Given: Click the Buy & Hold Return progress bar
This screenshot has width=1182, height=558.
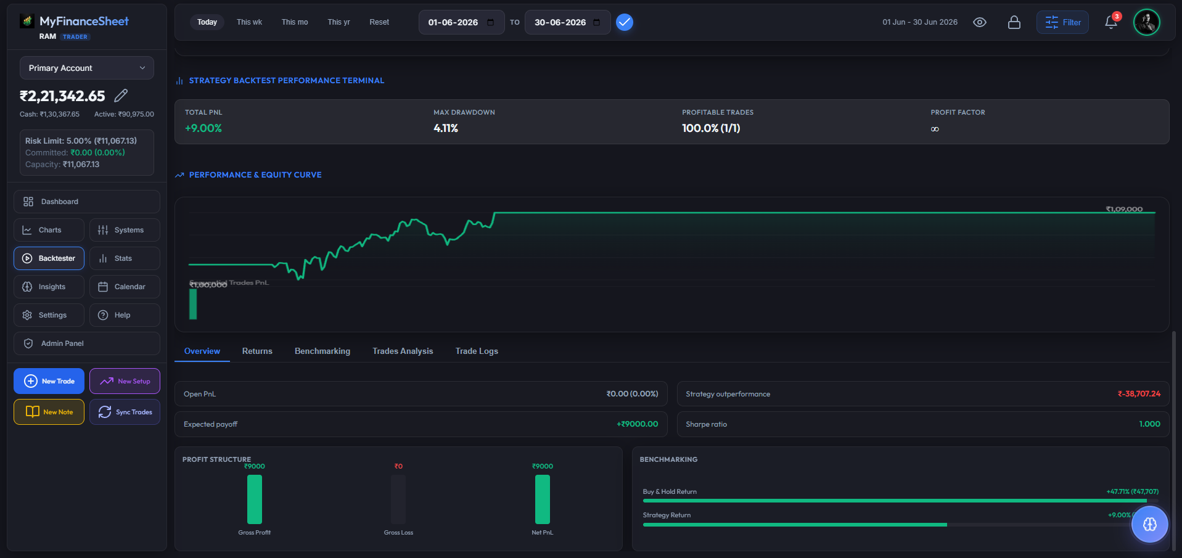Looking at the screenshot, I should point(900,501).
